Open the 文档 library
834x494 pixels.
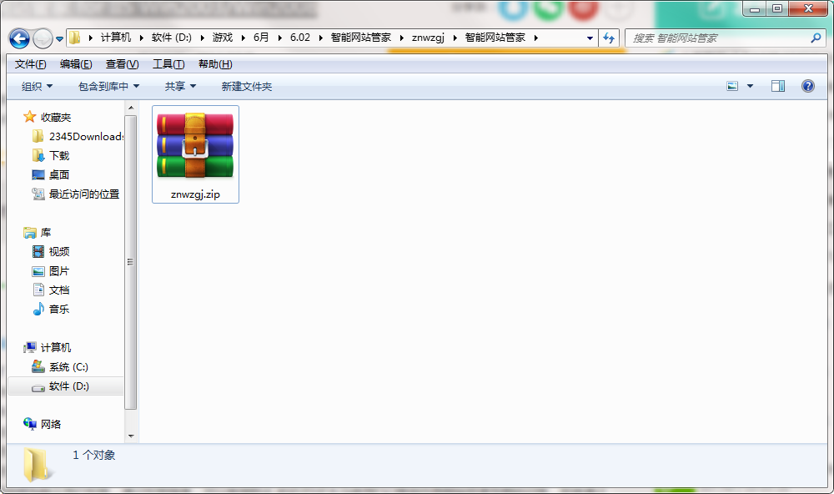click(59, 290)
